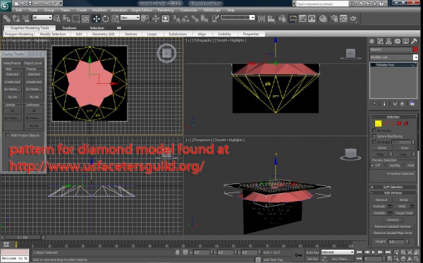423x263 pixels.
Task: Click the Select and Link chain icon
Action: [7, 18]
